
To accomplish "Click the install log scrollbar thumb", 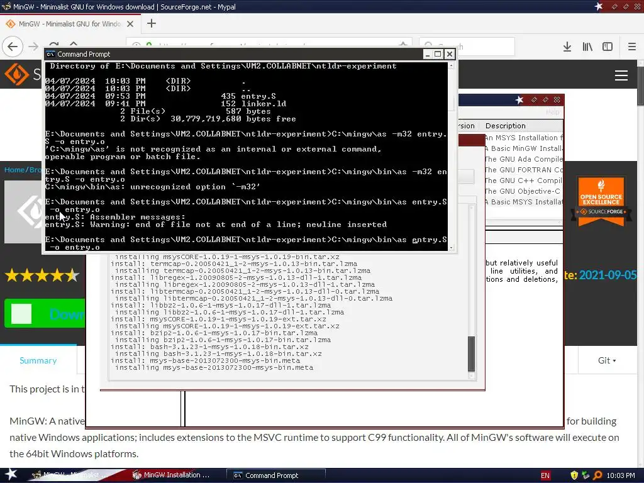I will coord(472,353).
